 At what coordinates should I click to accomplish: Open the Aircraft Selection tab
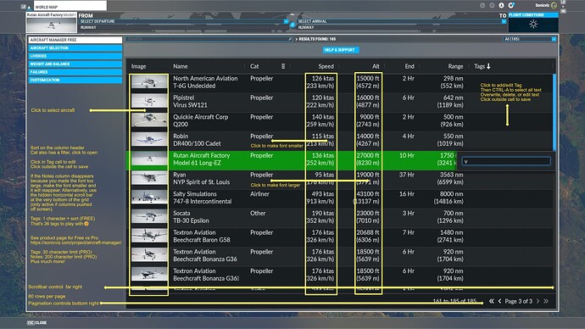[75, 47]
